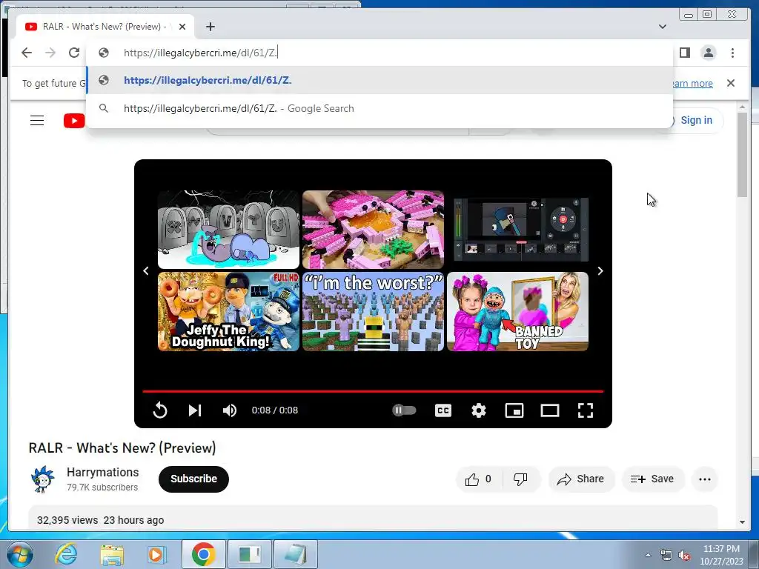759x569 pixels.
Task: Open more actions ellipsis menu
Action: 705,479
